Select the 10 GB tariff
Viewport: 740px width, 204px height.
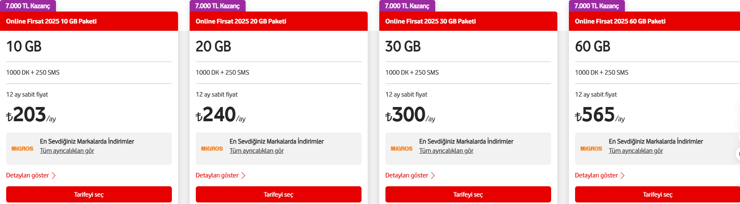coord(89,194)
